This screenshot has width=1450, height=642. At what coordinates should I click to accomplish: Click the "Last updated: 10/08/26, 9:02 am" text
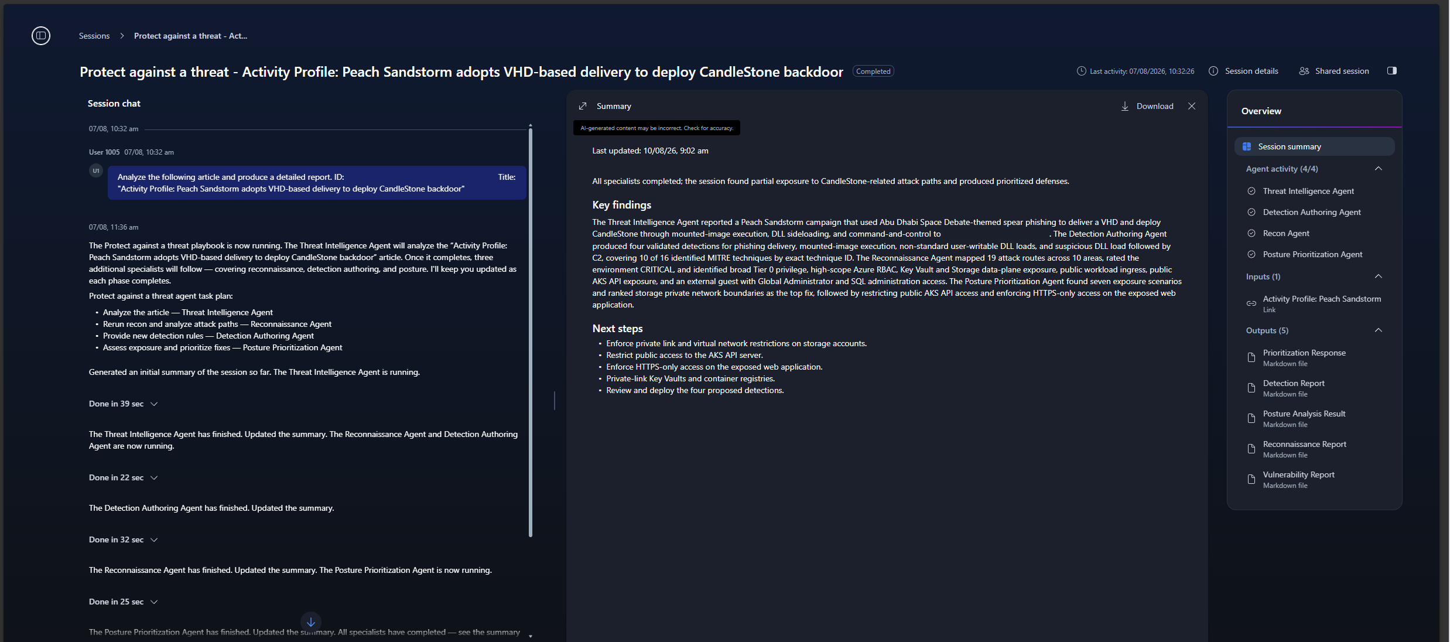pos(651,151)
